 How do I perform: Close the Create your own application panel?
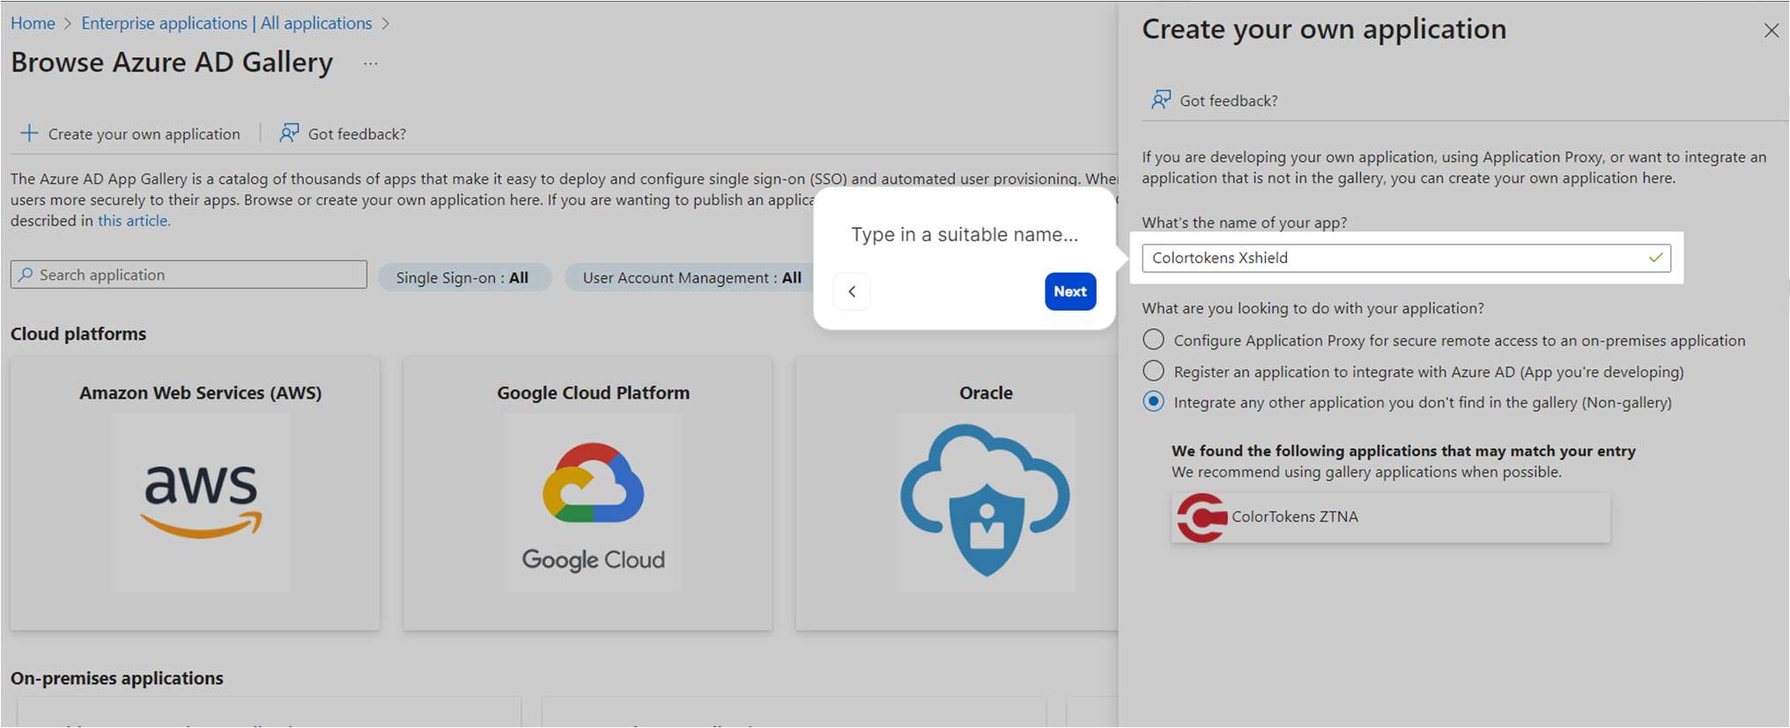tap(1771, 31)
